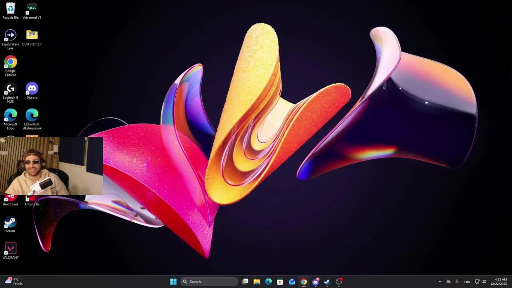Open the FRA input language switcher
Screen dimensions: 512x288
467,282
